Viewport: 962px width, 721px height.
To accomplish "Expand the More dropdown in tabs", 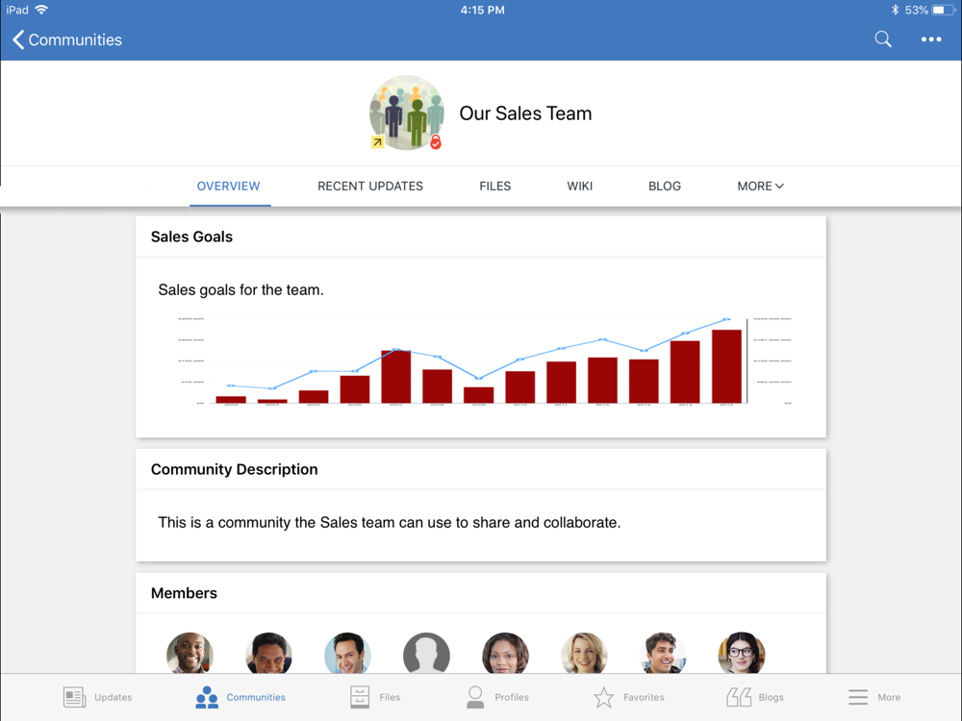I will pyautogui.click(x=760, y=186).
